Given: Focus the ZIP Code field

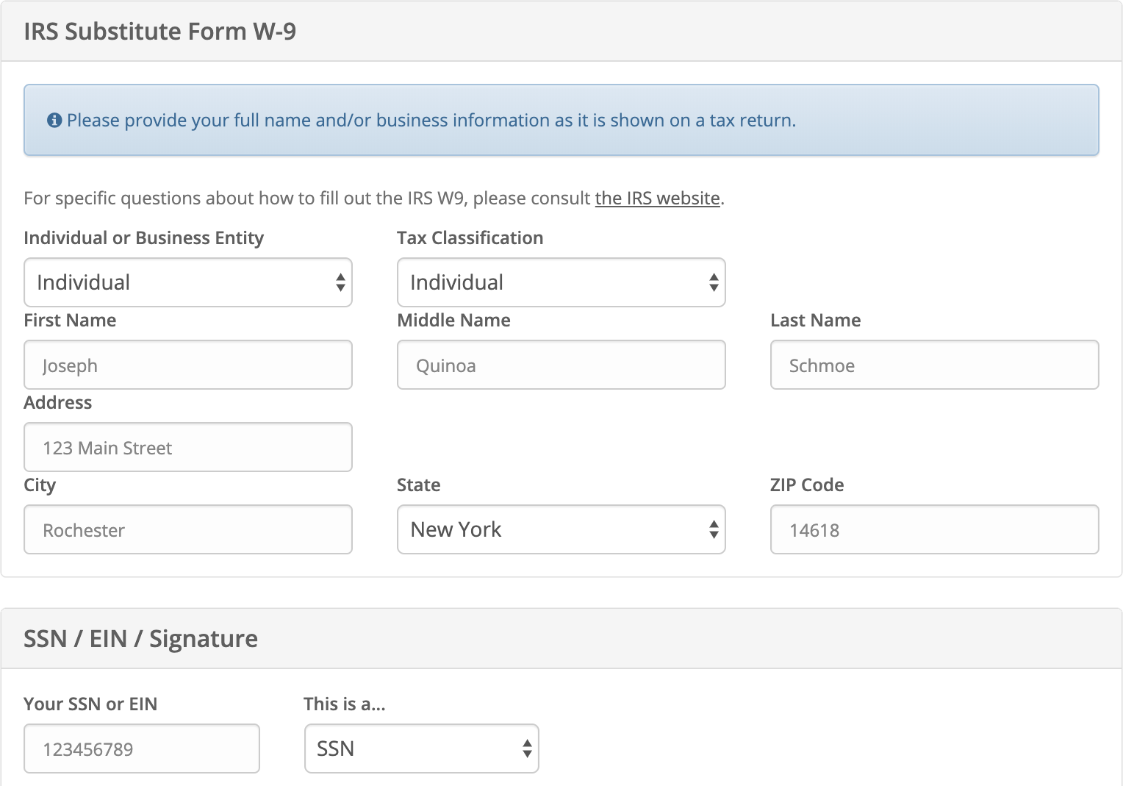Looking at the screenshot, I should click(935, 529).
